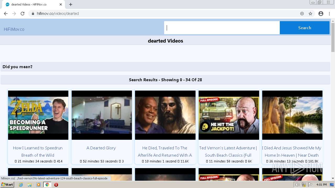335x188 pixels.
Task: Reload the current page
Action: (x=23, y=14)
